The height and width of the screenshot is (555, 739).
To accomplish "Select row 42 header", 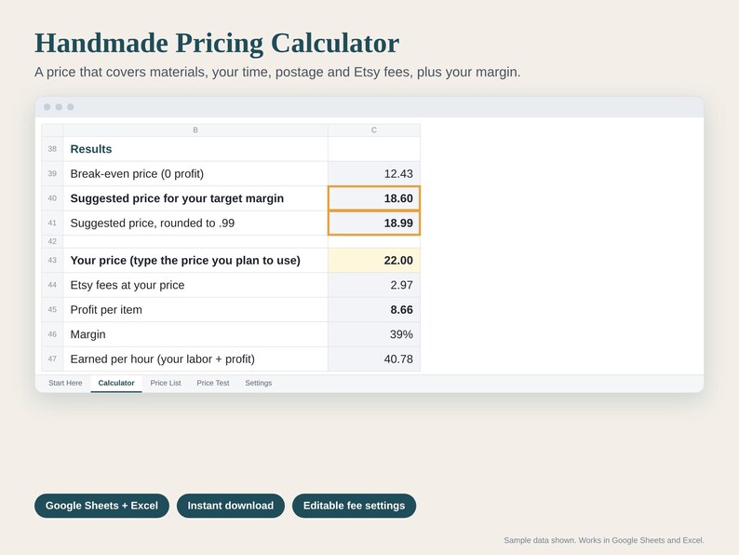I will [52, 241].
